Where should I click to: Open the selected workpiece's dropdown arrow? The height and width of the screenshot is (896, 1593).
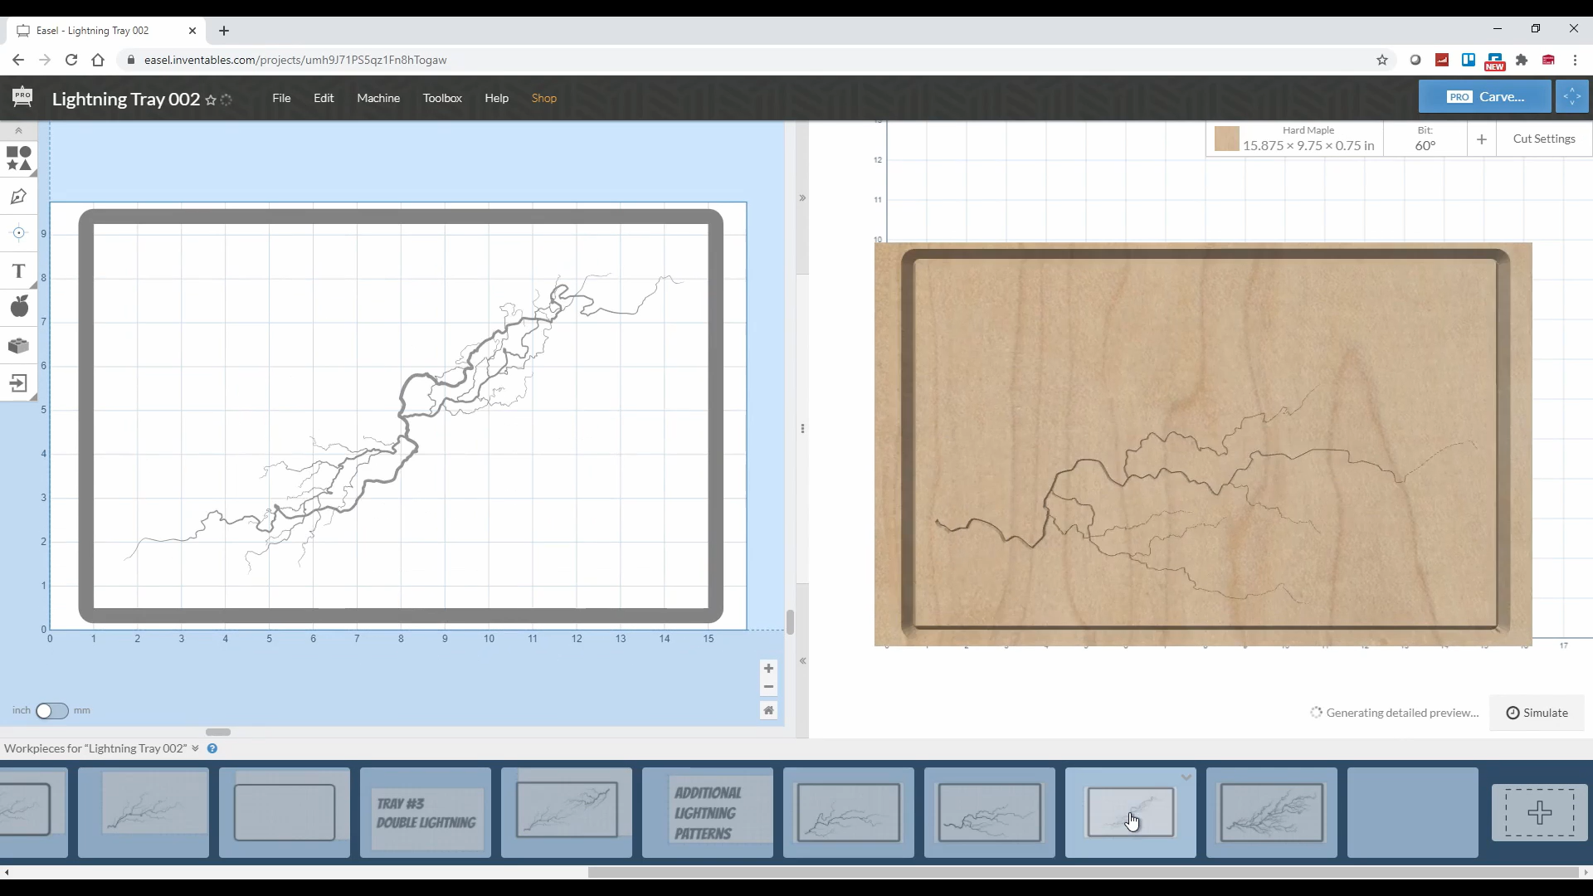1186,777
